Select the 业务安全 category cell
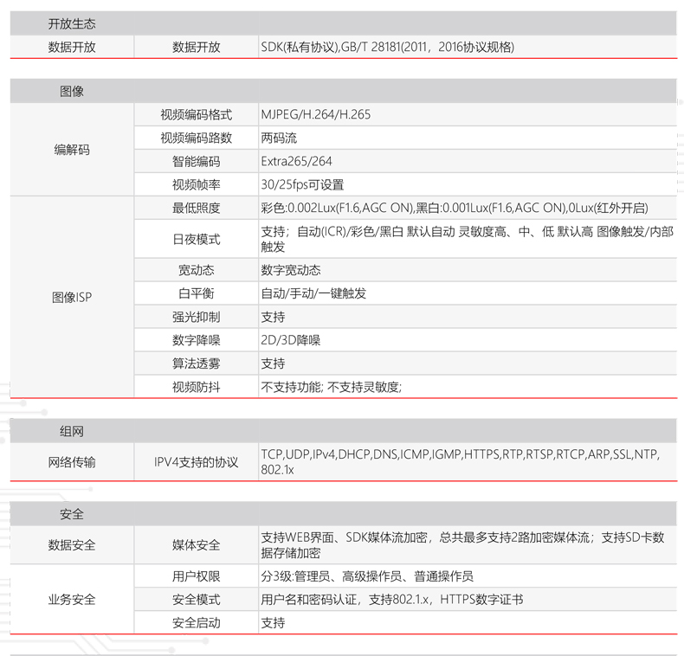 [72, 600]
